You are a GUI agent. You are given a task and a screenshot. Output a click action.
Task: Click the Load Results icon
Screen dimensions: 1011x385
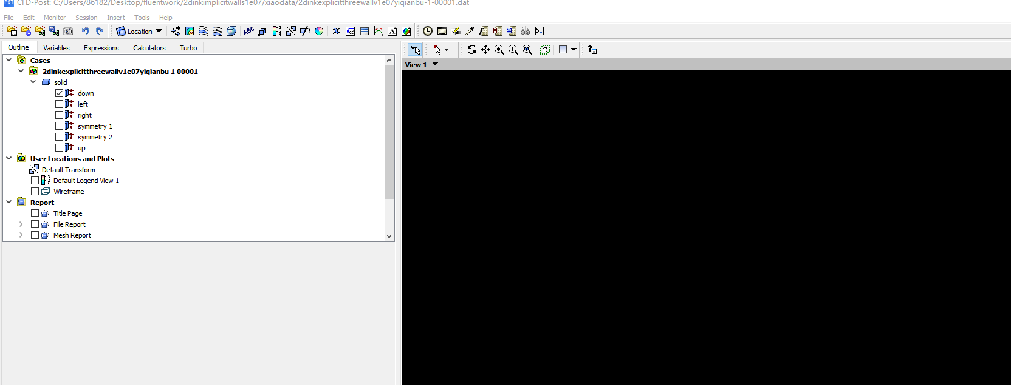(x=12, y=31)
